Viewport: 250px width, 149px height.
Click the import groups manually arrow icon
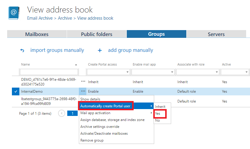click(22, 50)
